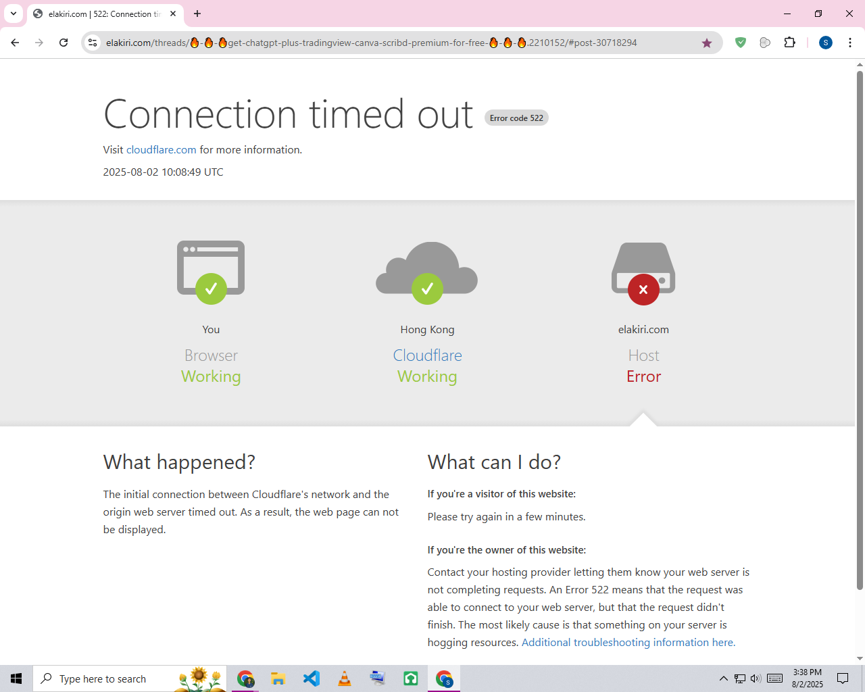865x692 pixels.
Task: Click the red Error status text
Action: click(643, 376)
